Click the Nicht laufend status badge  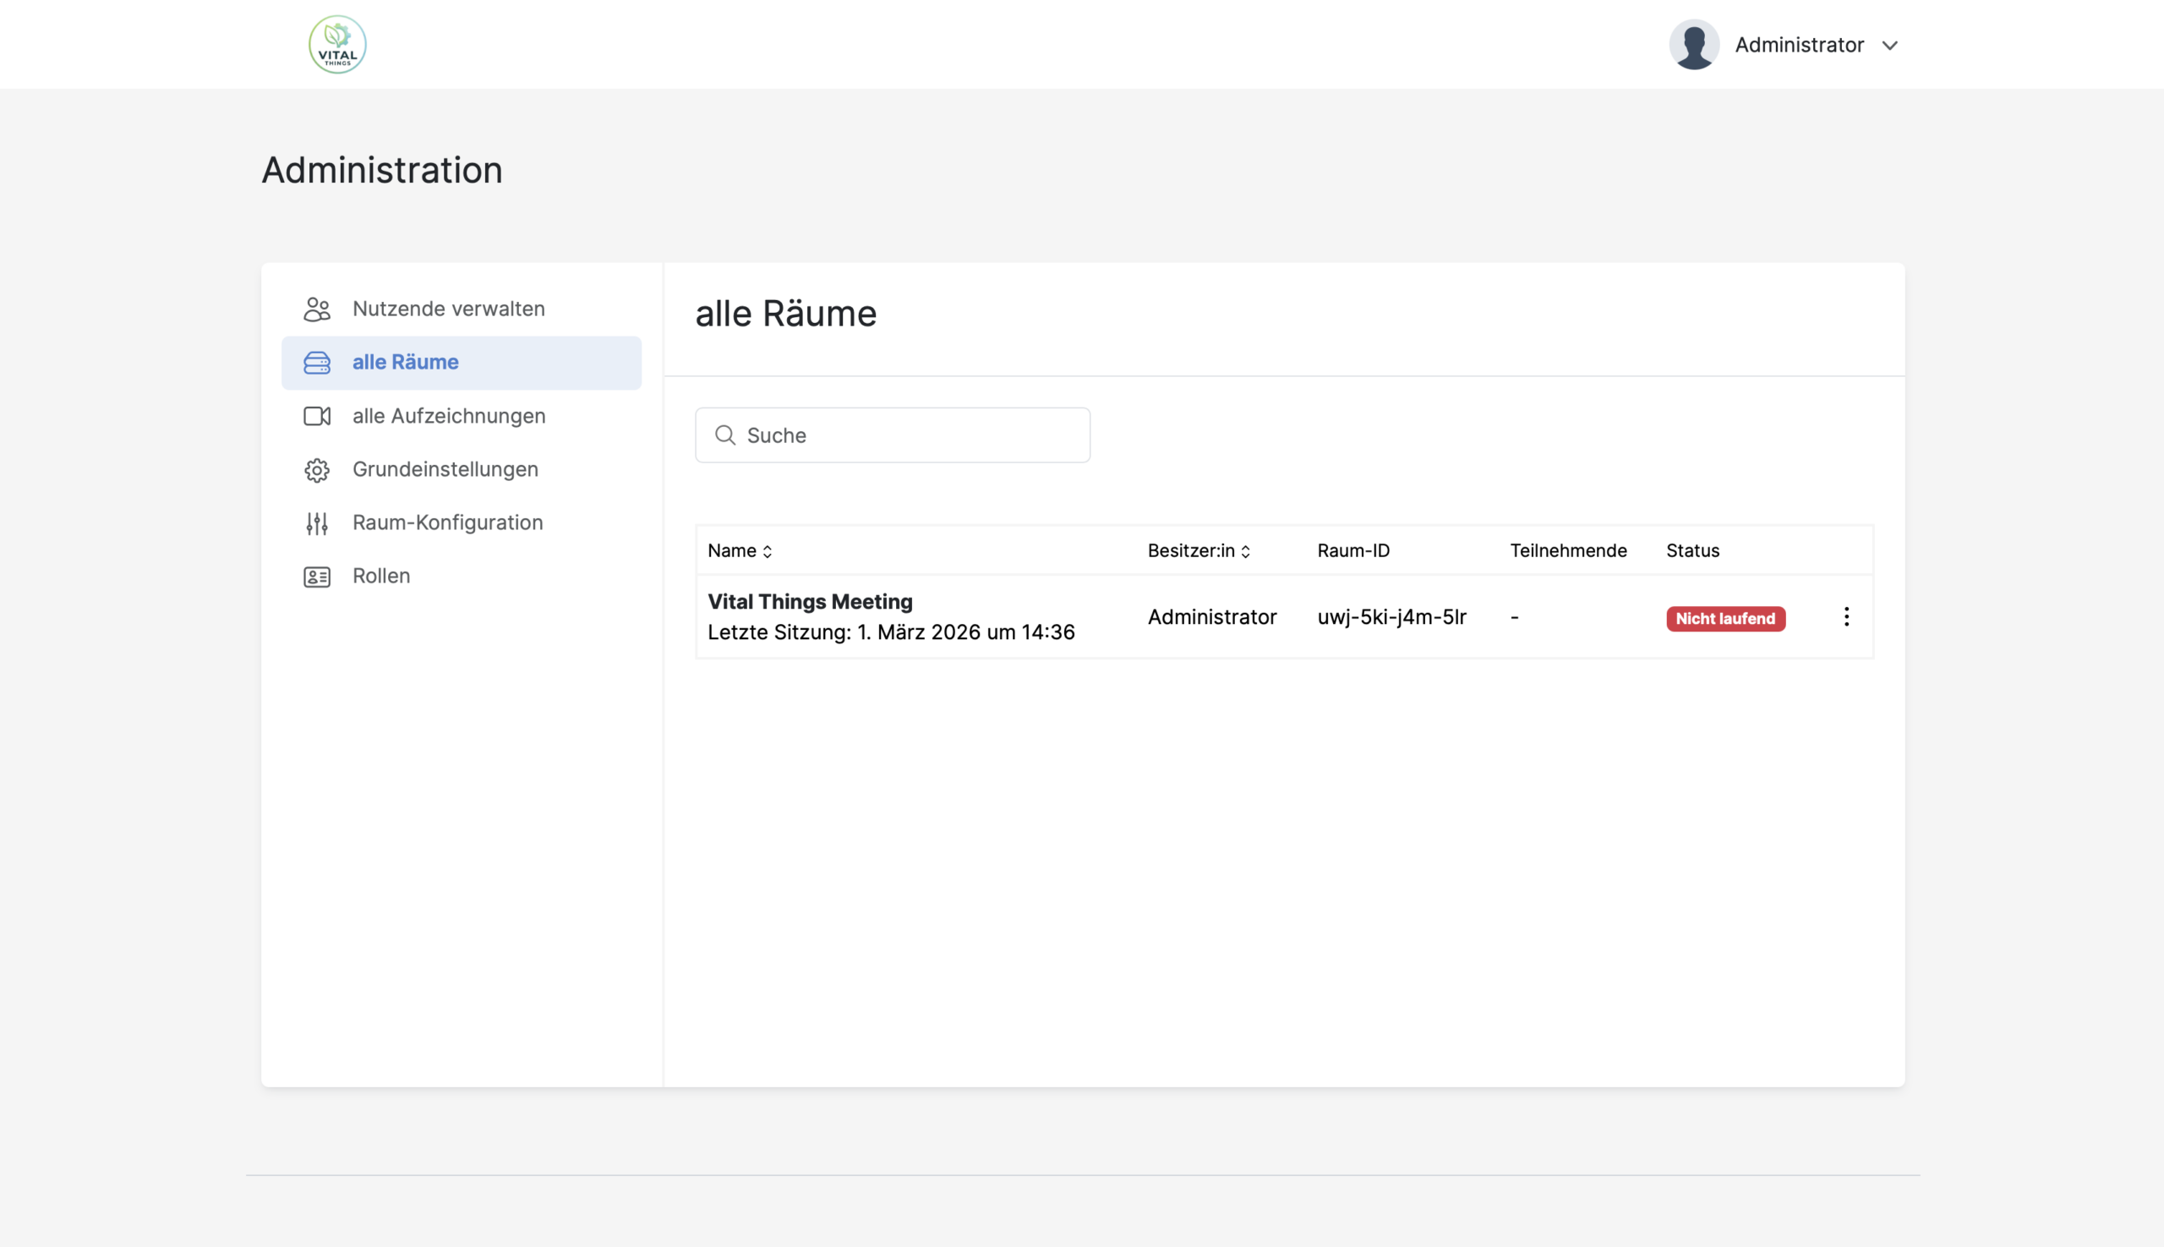point(1724,618)
